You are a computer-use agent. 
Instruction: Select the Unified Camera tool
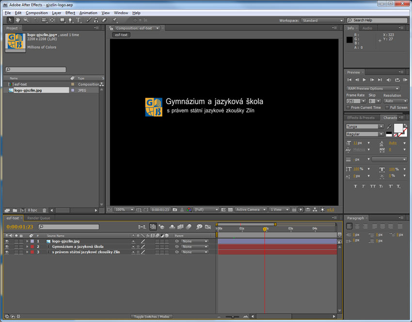[44, 20]
